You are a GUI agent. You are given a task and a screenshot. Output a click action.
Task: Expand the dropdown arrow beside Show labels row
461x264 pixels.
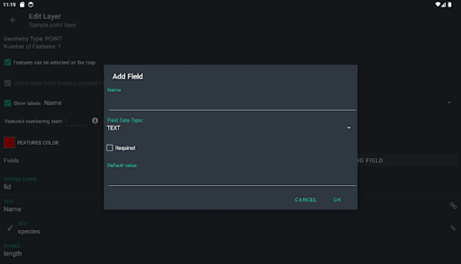(449, 102)
